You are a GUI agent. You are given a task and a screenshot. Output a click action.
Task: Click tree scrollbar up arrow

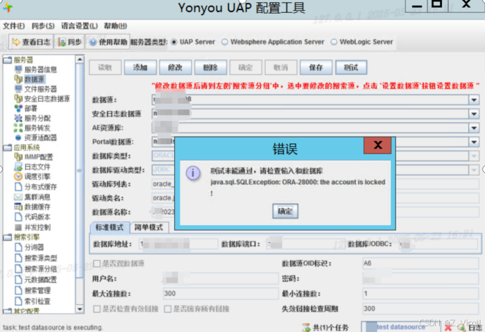click(x=79, y=59)
